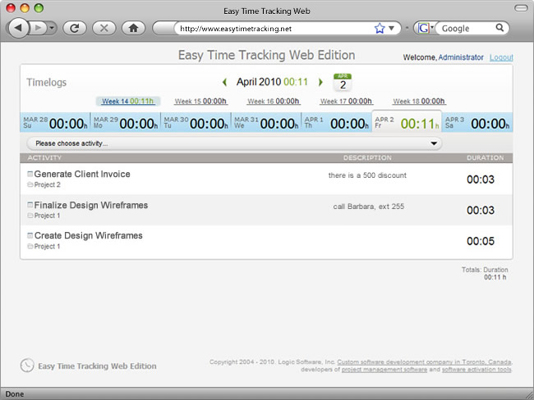The image size is (534, 400).
Task: Click Project 2 under Generate Client Invoice
Action: coord(47,184)
